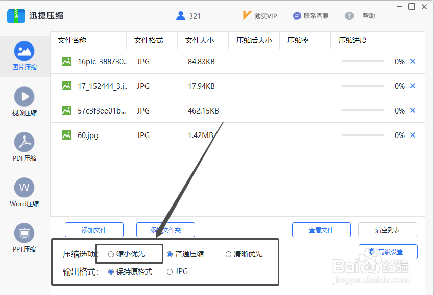Click the 添加文件 button

coord(94,230)
